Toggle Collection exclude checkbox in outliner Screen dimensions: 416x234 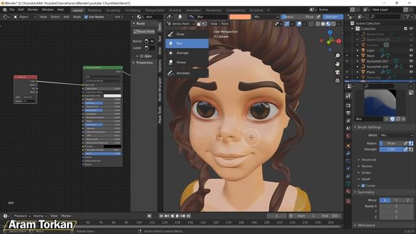[406, 29]
